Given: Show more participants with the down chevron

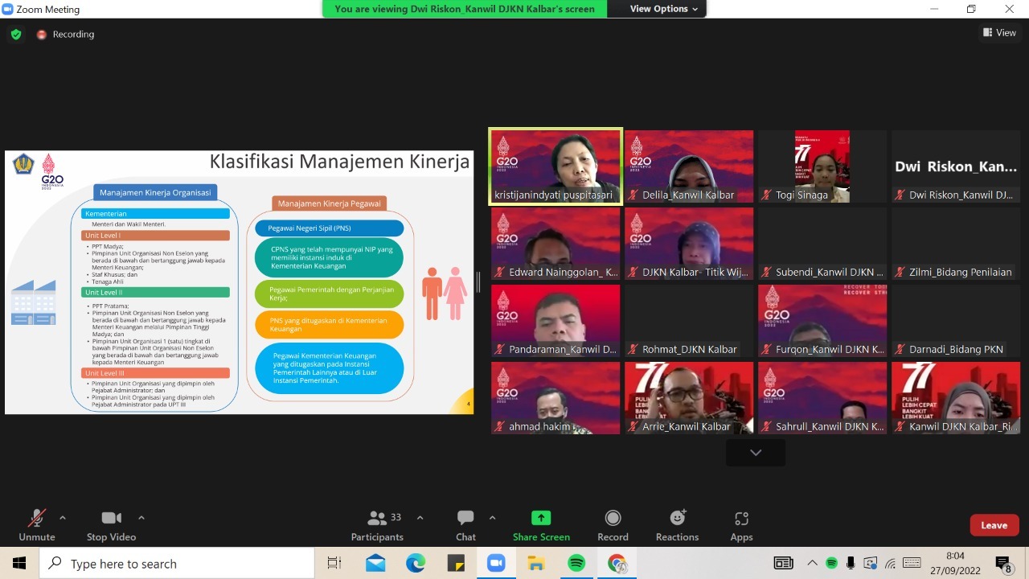Looking at the screenshot, I should [x=756, y=453].
